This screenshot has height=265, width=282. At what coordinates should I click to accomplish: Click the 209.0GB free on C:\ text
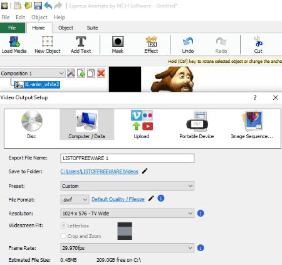point(118,260)
